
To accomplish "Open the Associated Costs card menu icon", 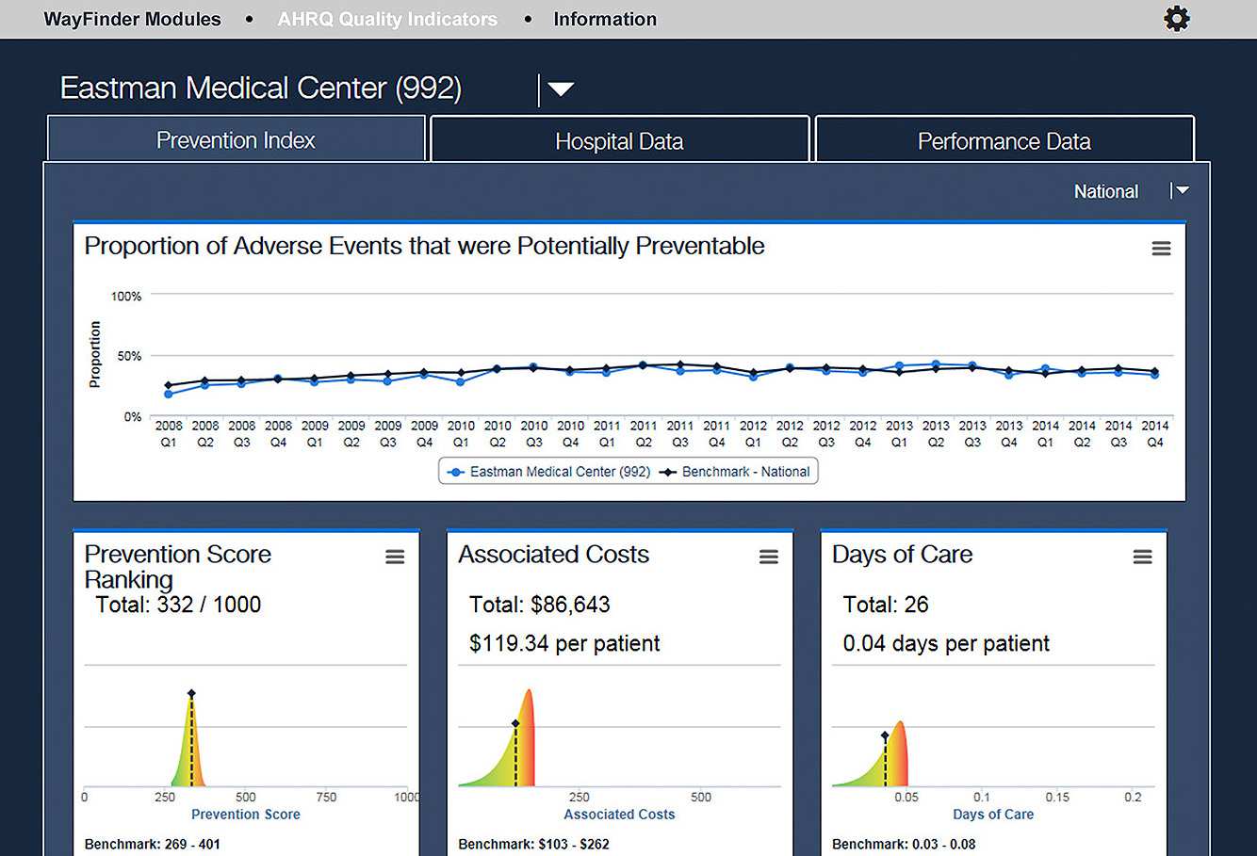I will [769, 557].
